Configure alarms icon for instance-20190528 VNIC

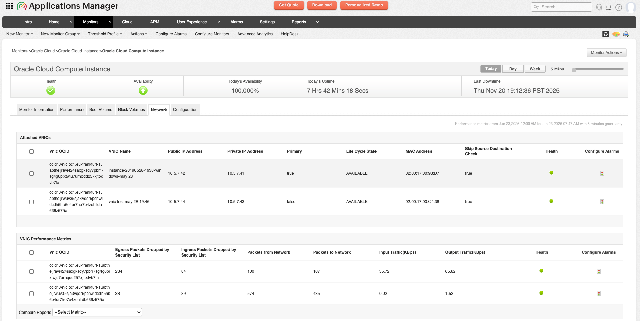[x=602, y=173]
